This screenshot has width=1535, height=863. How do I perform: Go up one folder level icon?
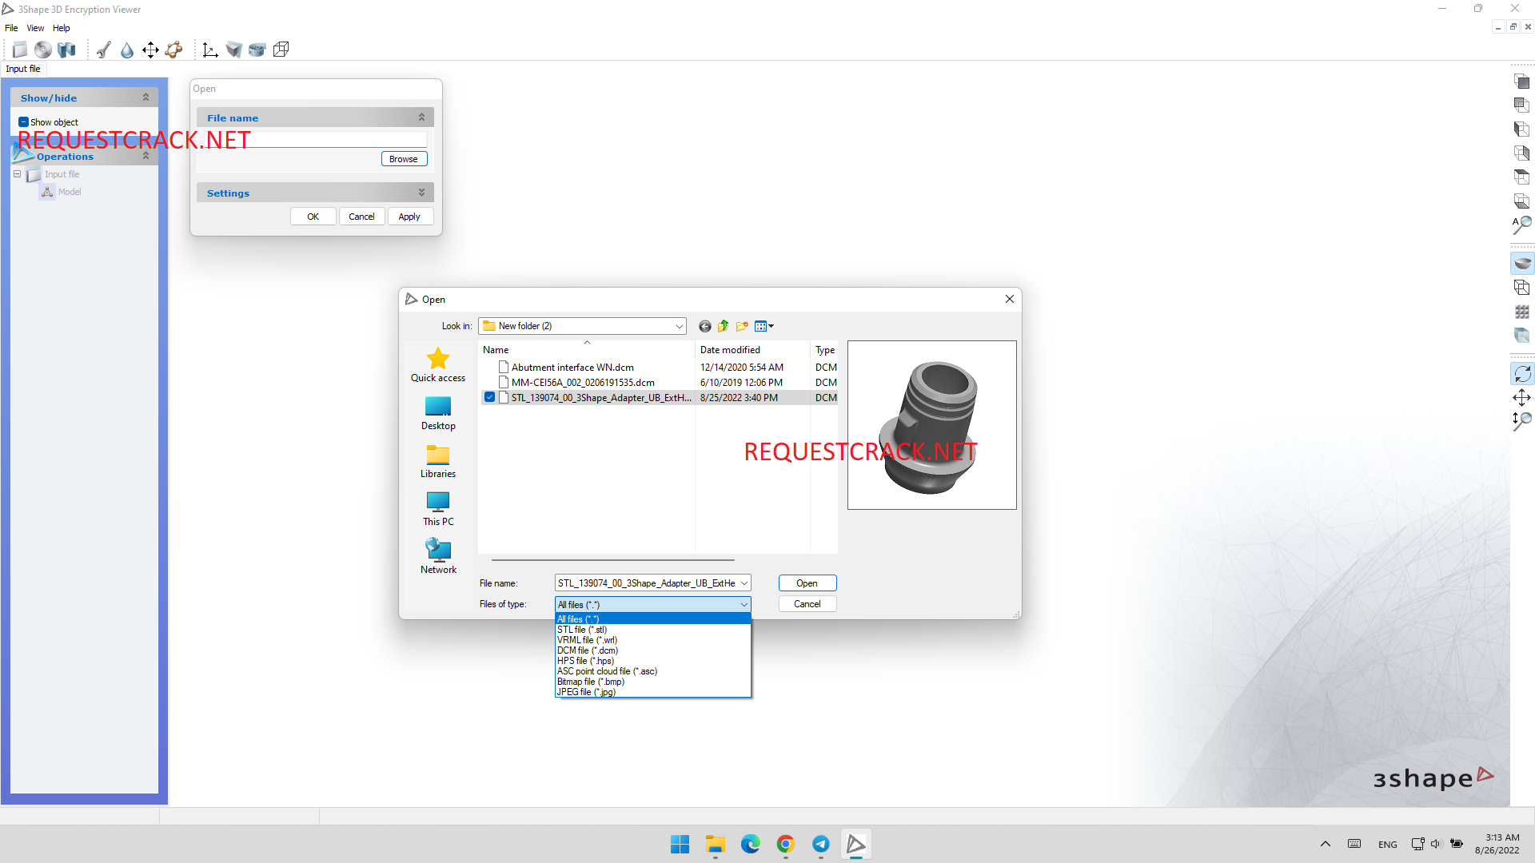[x=724, y=326]
